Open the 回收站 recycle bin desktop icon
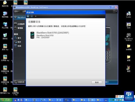Image resolution: width=135 pixels, height=102 pixels. pos(5,36)
